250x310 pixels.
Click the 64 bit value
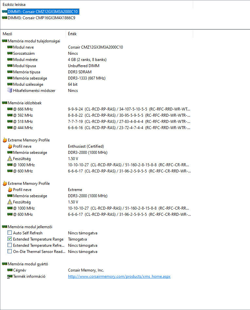point(73,84)
